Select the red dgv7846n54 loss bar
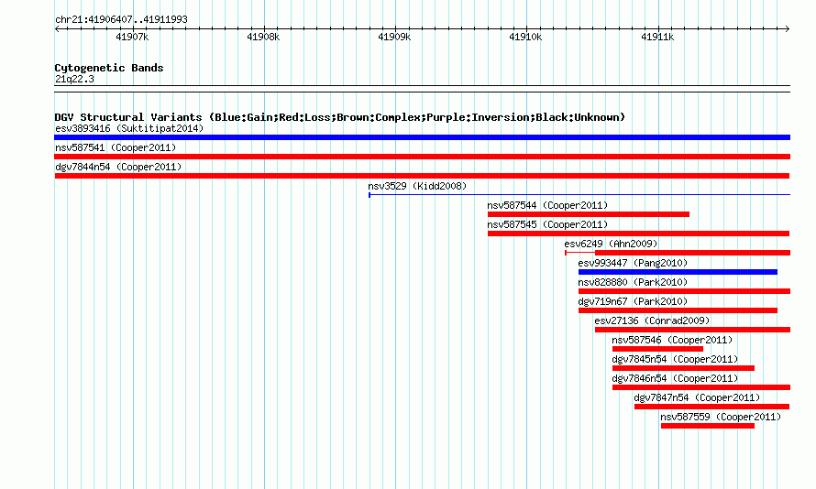The width and height of the screenshot is (816, 489). coord(701,387)
